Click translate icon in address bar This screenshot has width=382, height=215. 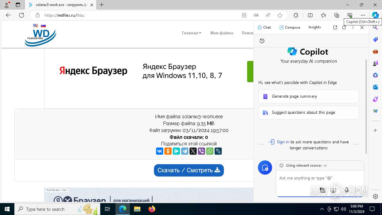tap(256, 15)
